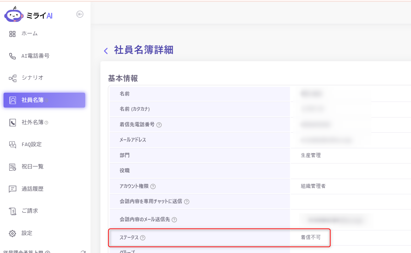Screen dimensions: 411x253
Task: Click the AI電話番号 phone icon
Action: 12,56
